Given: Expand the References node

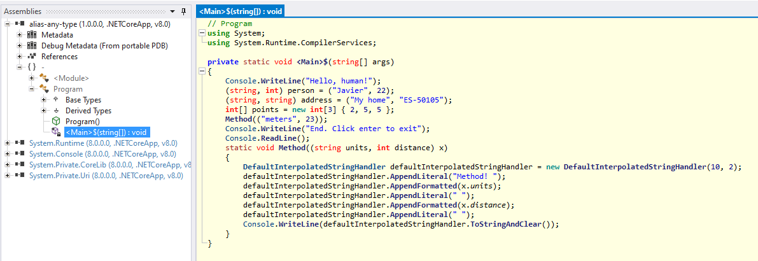Looking at the screenshot, I should (20, 57).
